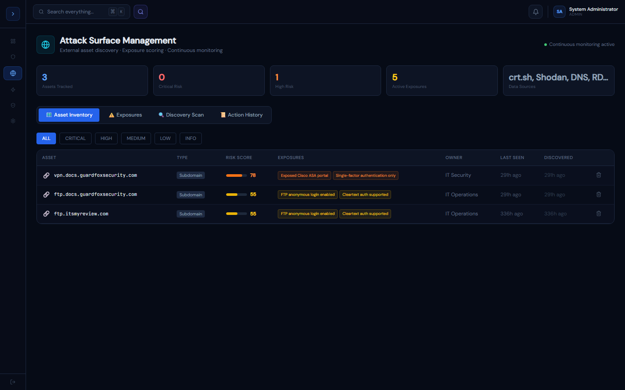Click Cleartext auth supported tag for ftp.itsmyreview.com
This screenshot has width=625, height=390.
pyautogui.click(x=365, y=214)
